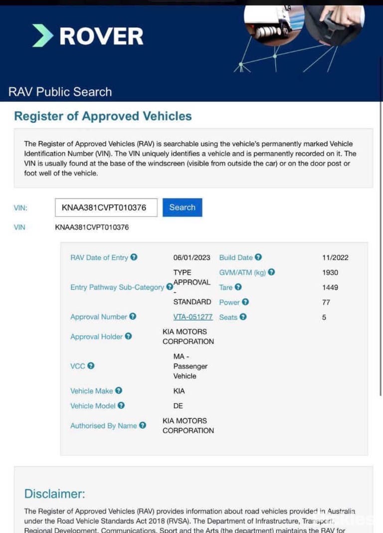Open help icon beside Vehicle Model
This screenshot has width=383, height=533.
(121, 406)
